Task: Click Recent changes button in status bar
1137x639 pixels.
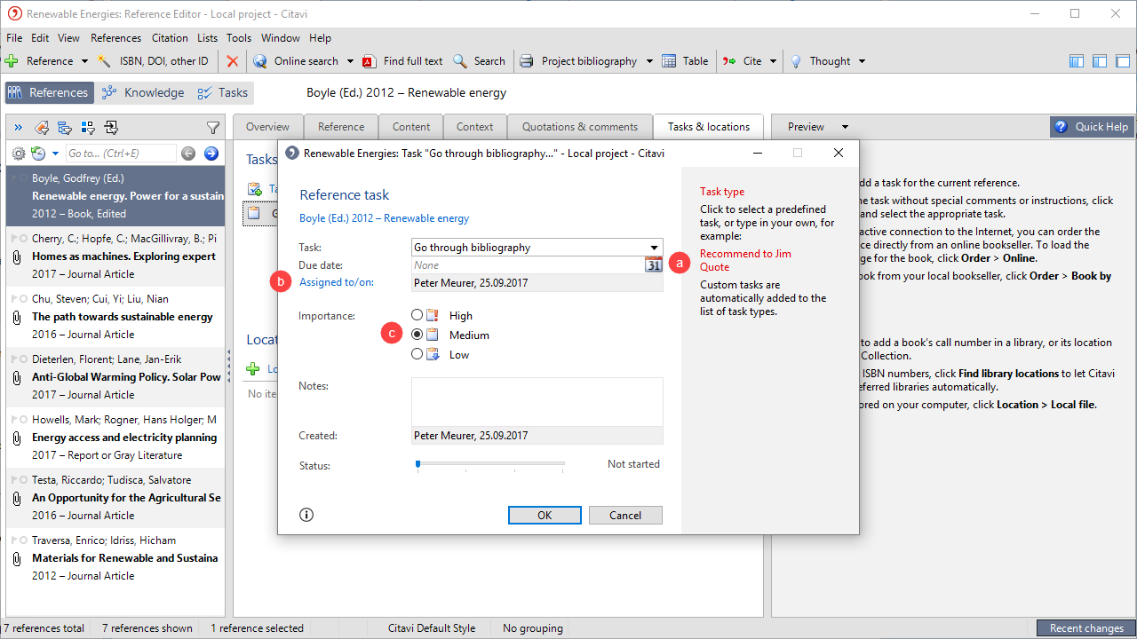Action: (1086, 627)
